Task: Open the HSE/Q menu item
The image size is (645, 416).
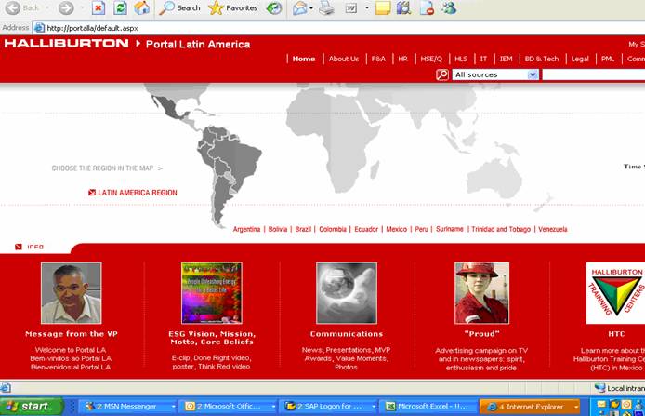Action: 431,59
